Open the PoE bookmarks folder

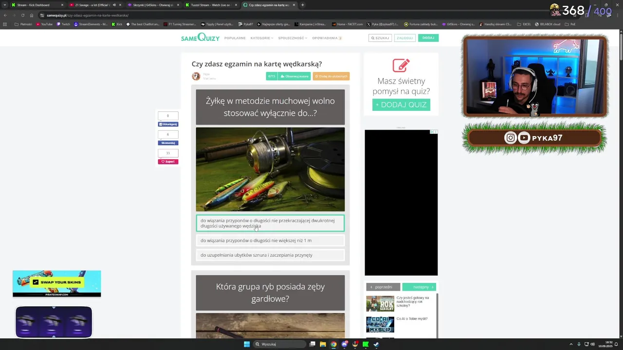point(570,24)
